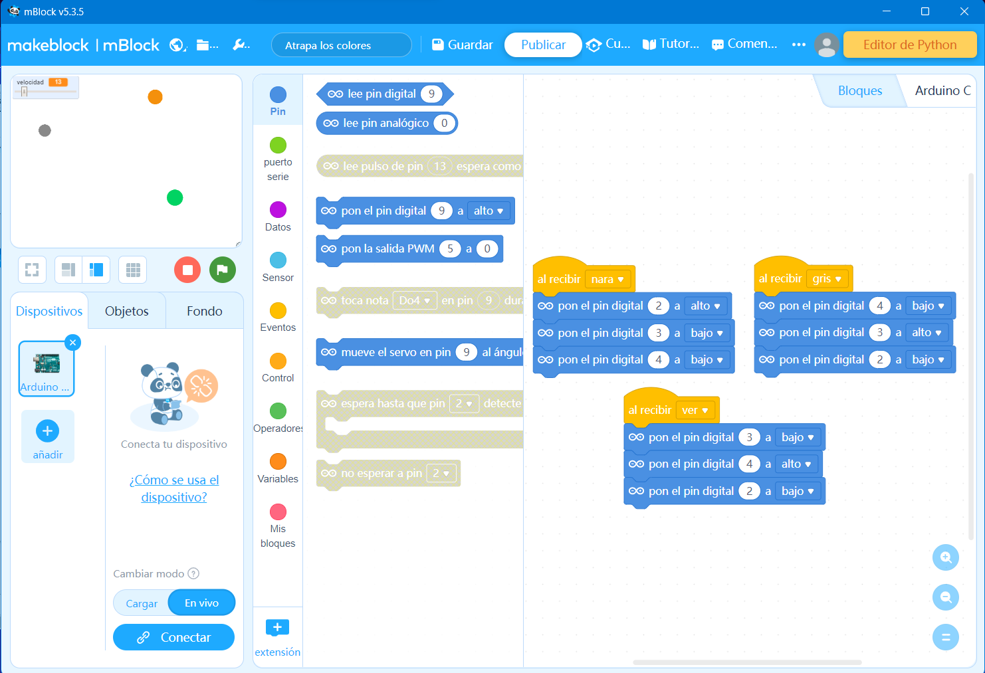The width and height of the screenshot is (985, 673).
Task: Switch to large stage layout
Action: (96, 270)
